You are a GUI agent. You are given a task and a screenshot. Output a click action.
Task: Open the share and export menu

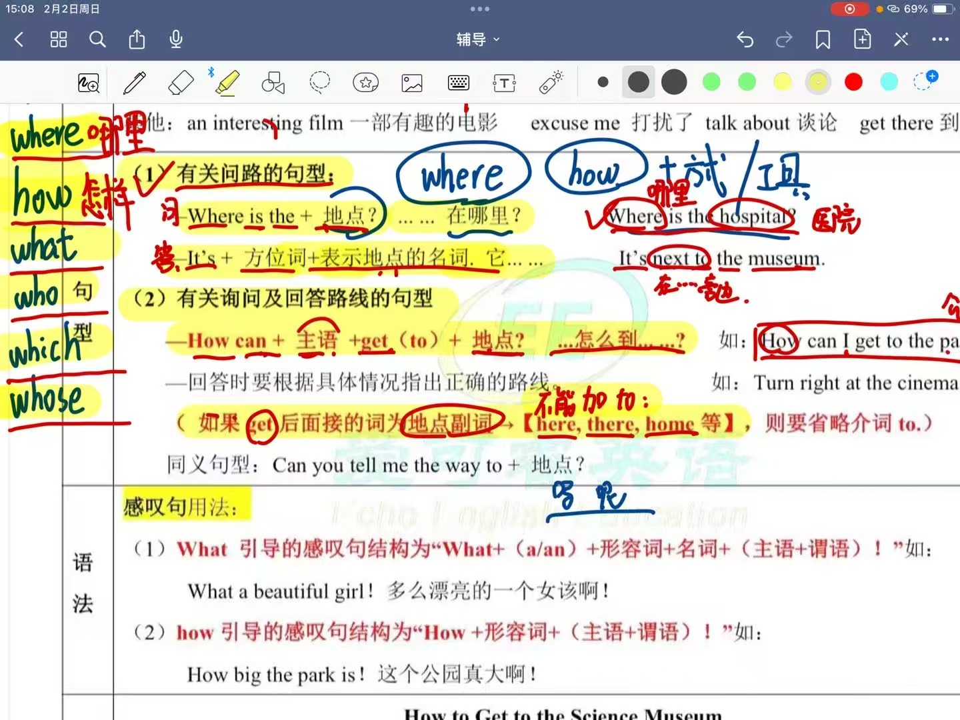[x=137, y=39]
